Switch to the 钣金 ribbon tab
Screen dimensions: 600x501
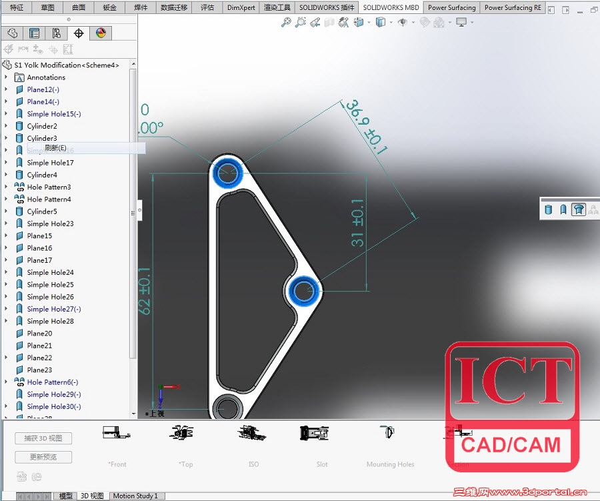tap(110, 7)
